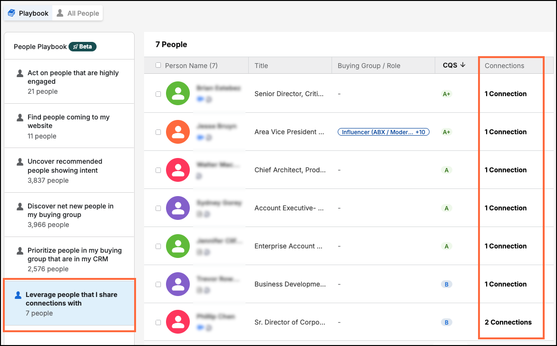The image size is (557, 346).
Task: Click purple avatar in Account Executive row
Action: 177,208
